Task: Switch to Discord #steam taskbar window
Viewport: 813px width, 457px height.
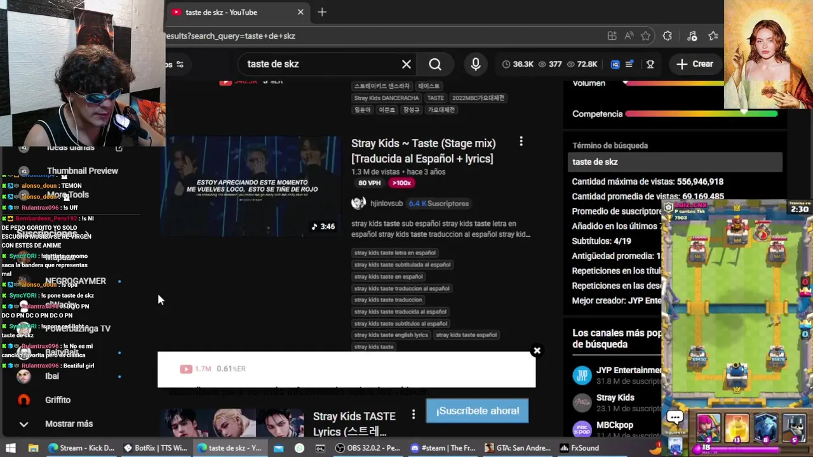Action: point(443,448)
